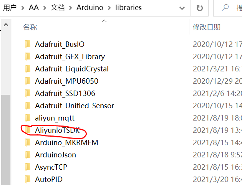Select the Adafruit_GFX_Library folder icon

[x=28, y=56]
